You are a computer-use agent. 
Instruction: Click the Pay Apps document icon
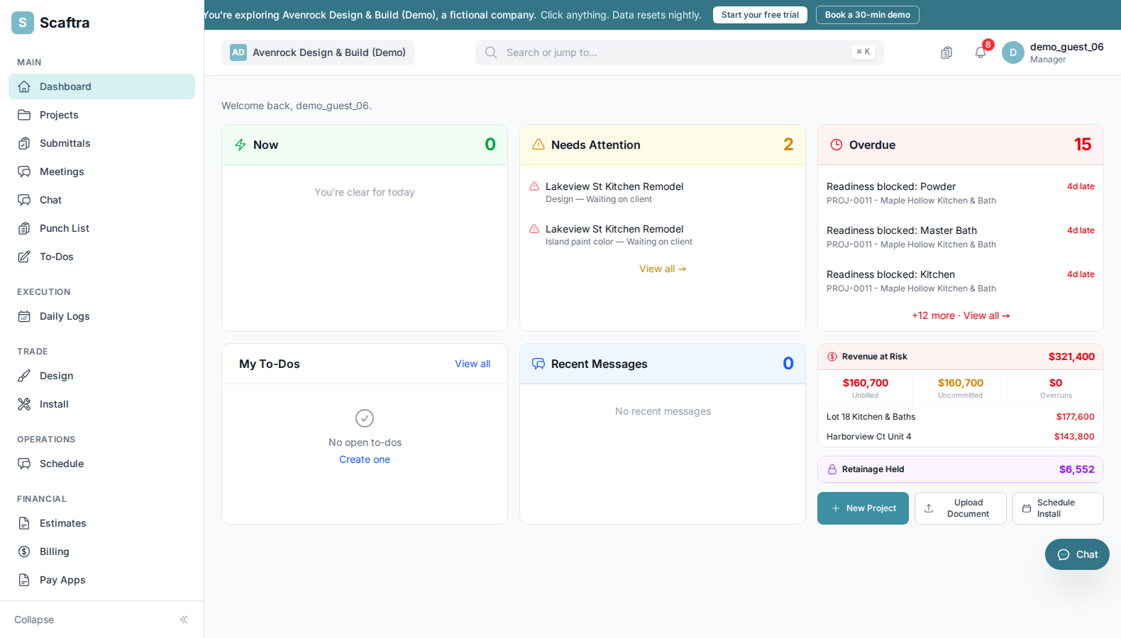click(24, 580)
